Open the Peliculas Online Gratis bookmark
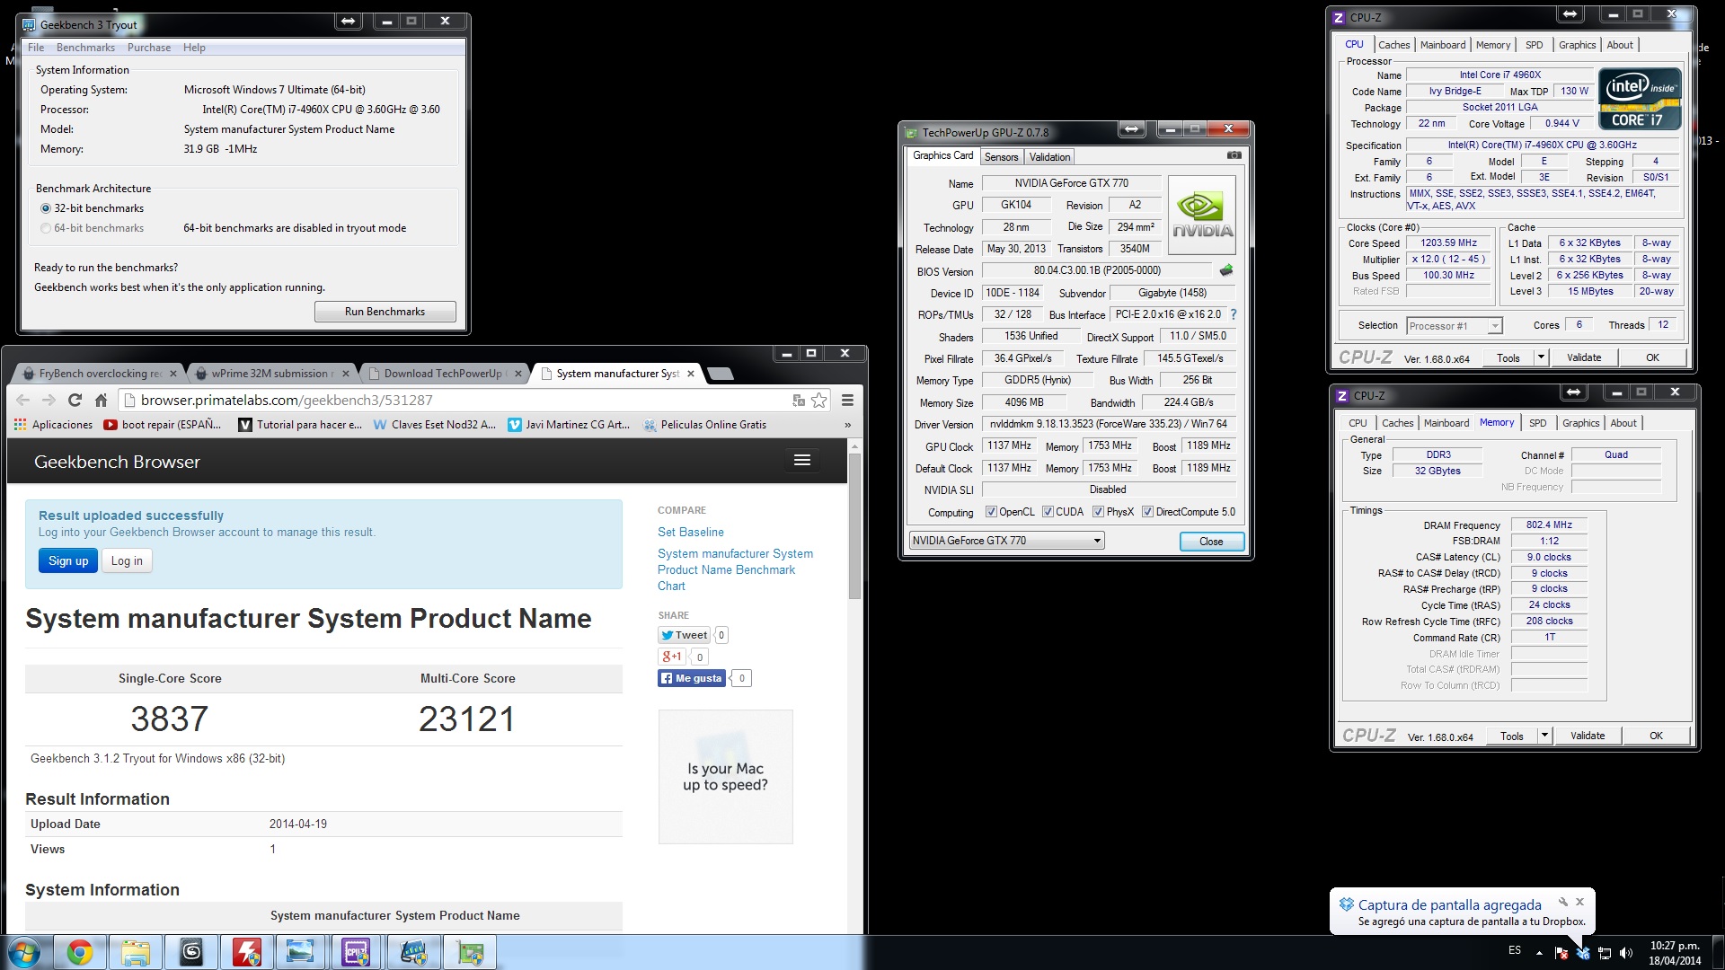The height and width of the screenshot is (970, 1725). 705,425
